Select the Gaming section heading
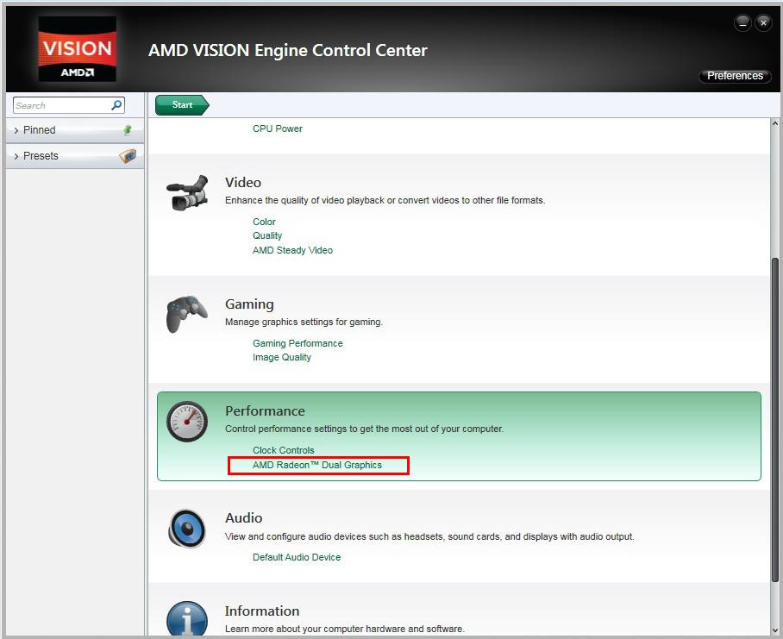The width and height of the screenshot is (783, 639). (249, 304)
